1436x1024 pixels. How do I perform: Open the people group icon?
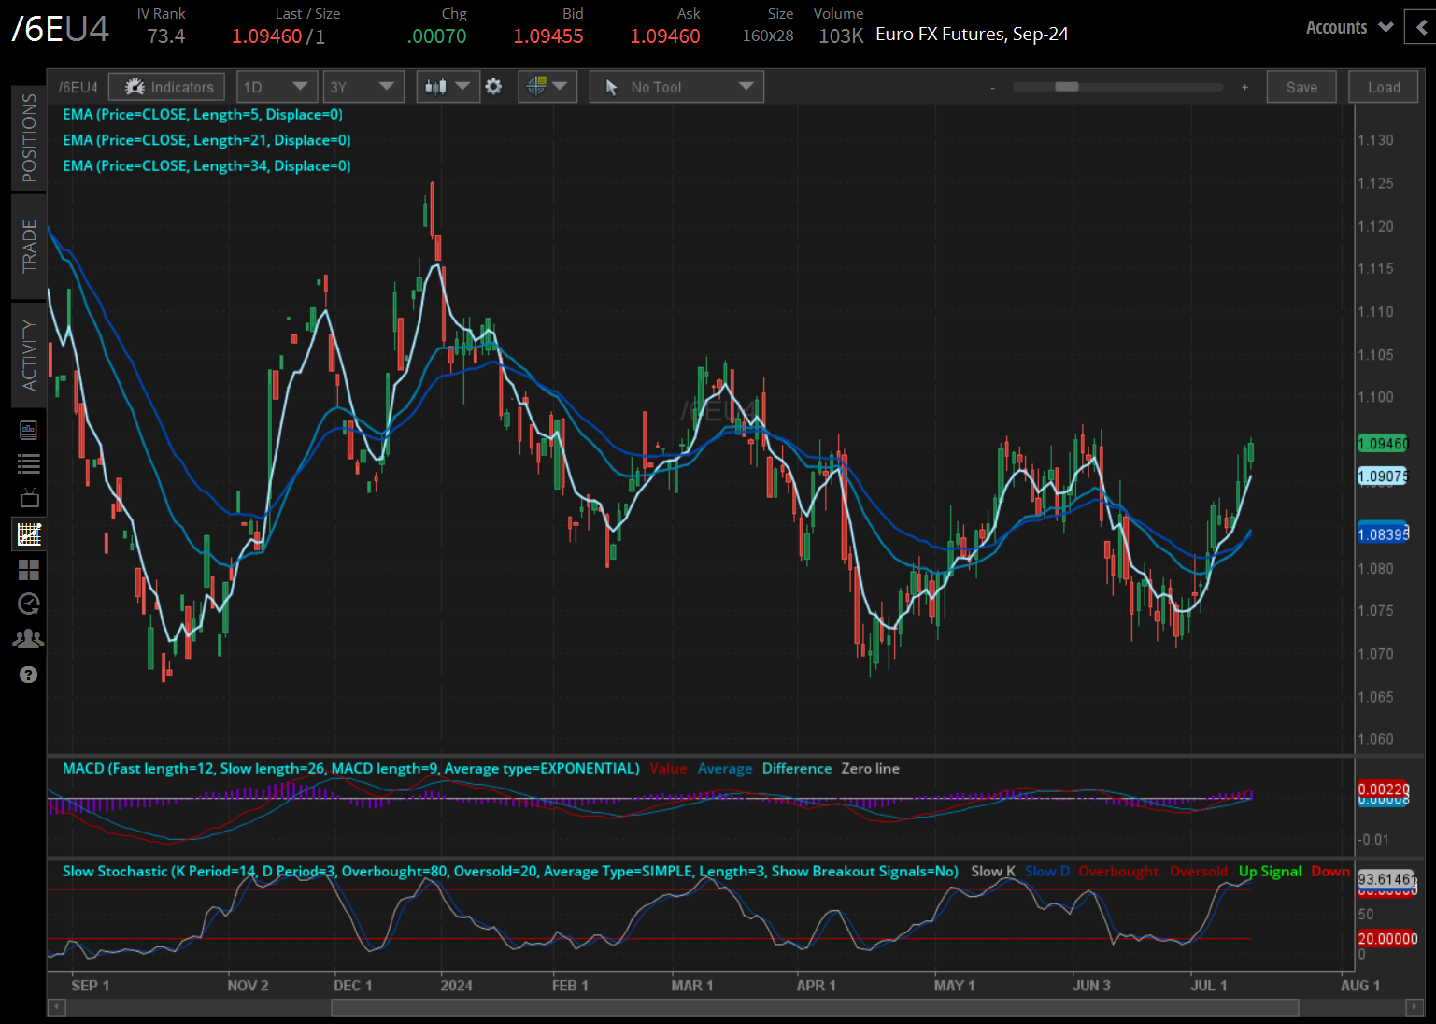(29, 639)
